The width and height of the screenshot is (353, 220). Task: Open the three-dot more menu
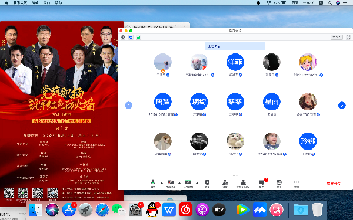[297, 184]
